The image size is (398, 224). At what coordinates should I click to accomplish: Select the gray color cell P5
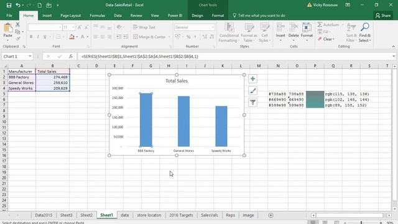click(315, 94)
